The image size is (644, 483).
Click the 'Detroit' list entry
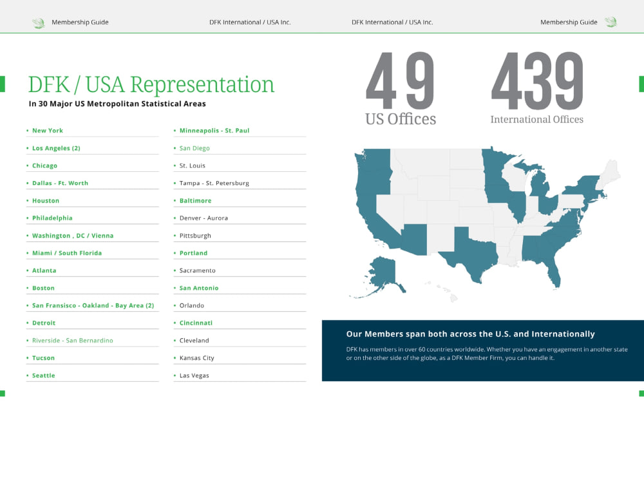[44, 323]
